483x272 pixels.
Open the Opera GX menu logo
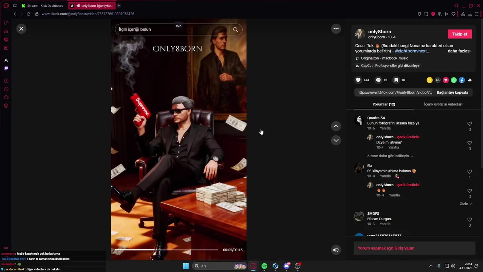pyautogui.click(x=6, y=6)
